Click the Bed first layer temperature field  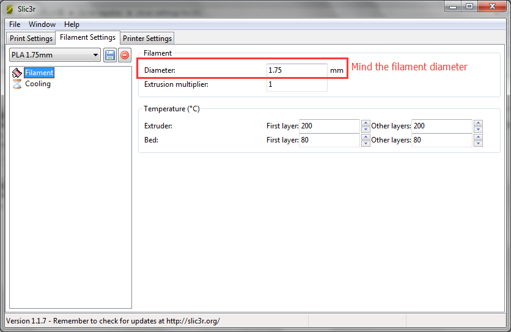coord(329,140)
